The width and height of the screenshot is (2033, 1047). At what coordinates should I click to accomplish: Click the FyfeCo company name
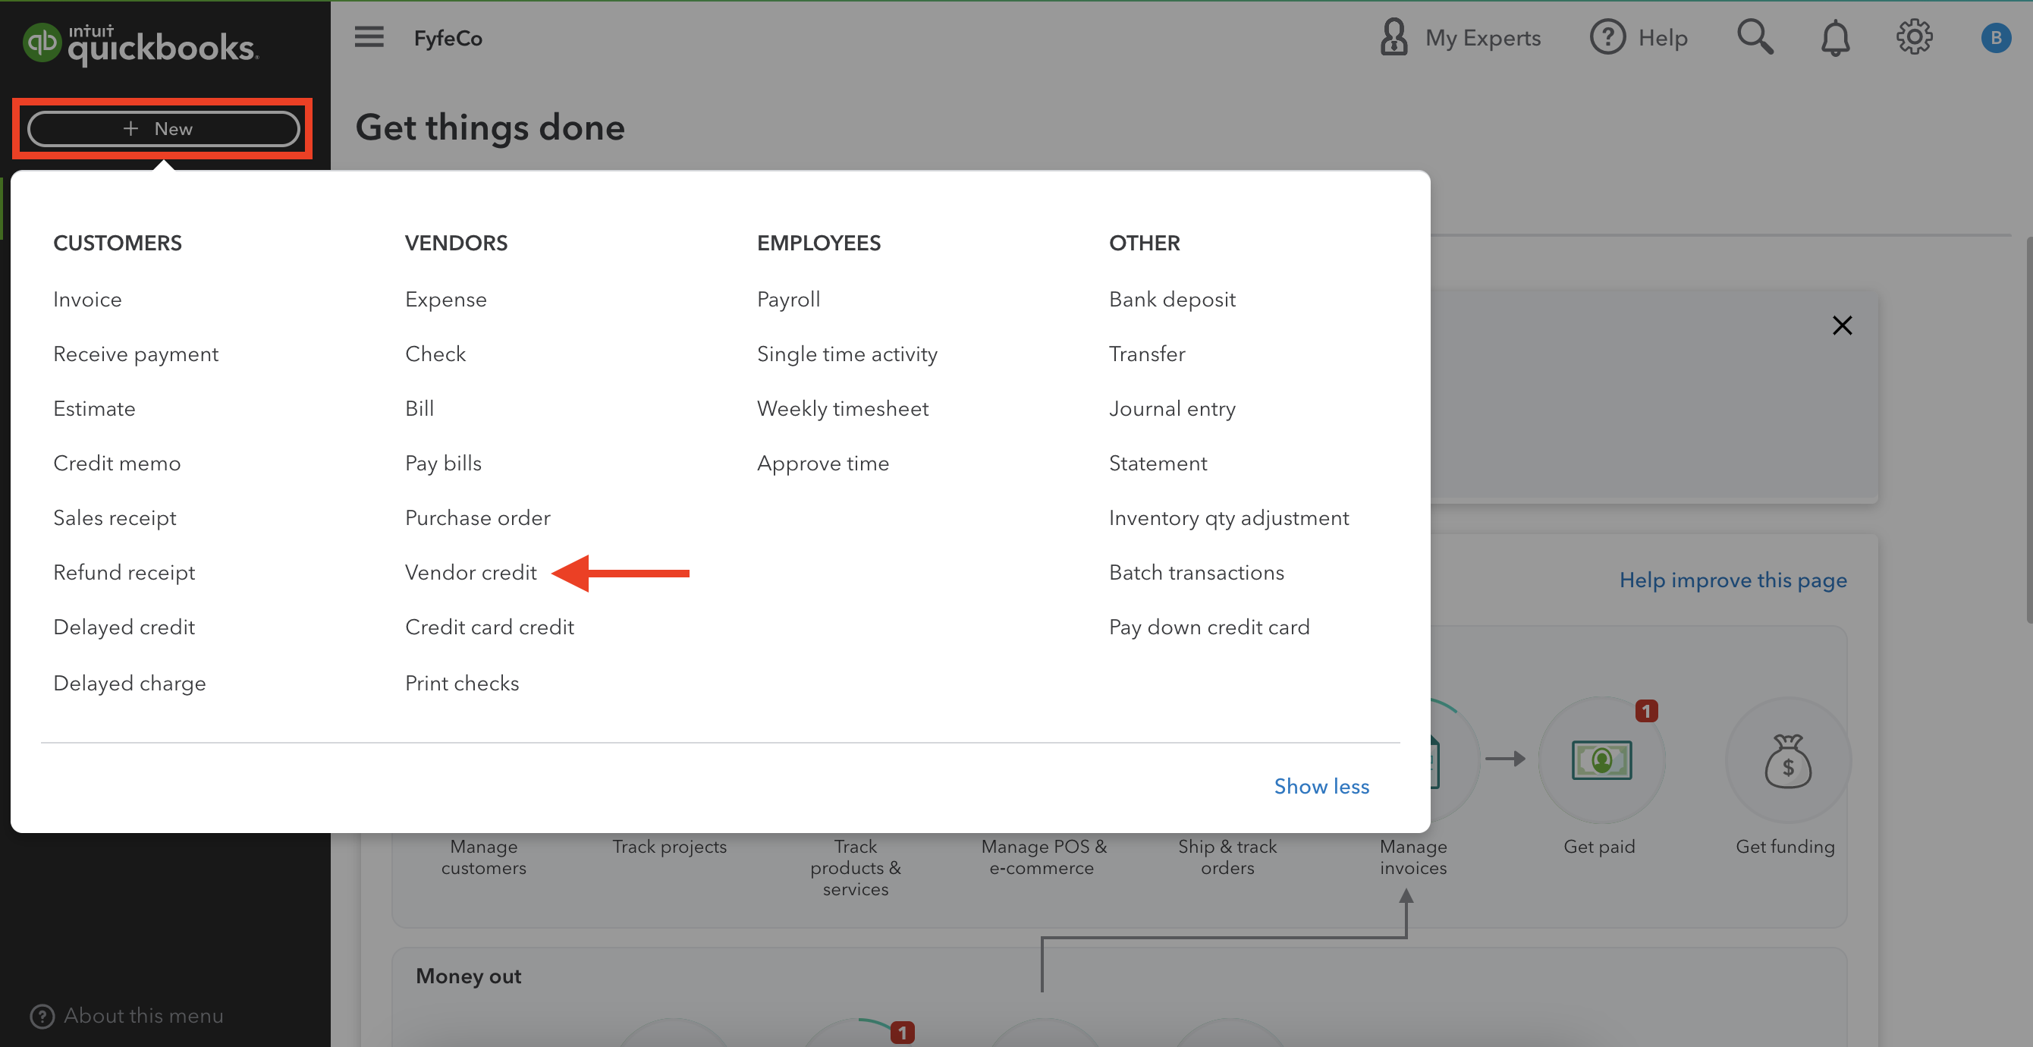point(448,38)
